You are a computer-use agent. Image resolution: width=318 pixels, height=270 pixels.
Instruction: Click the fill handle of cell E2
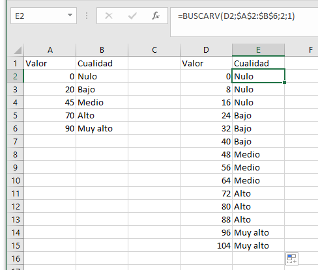click(x=285, y=83)
